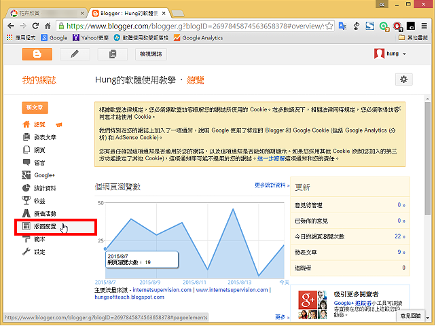Open 範本 template in sidebar
The height and width of the screenshot is (328, 436).
(x=39, y=239)
